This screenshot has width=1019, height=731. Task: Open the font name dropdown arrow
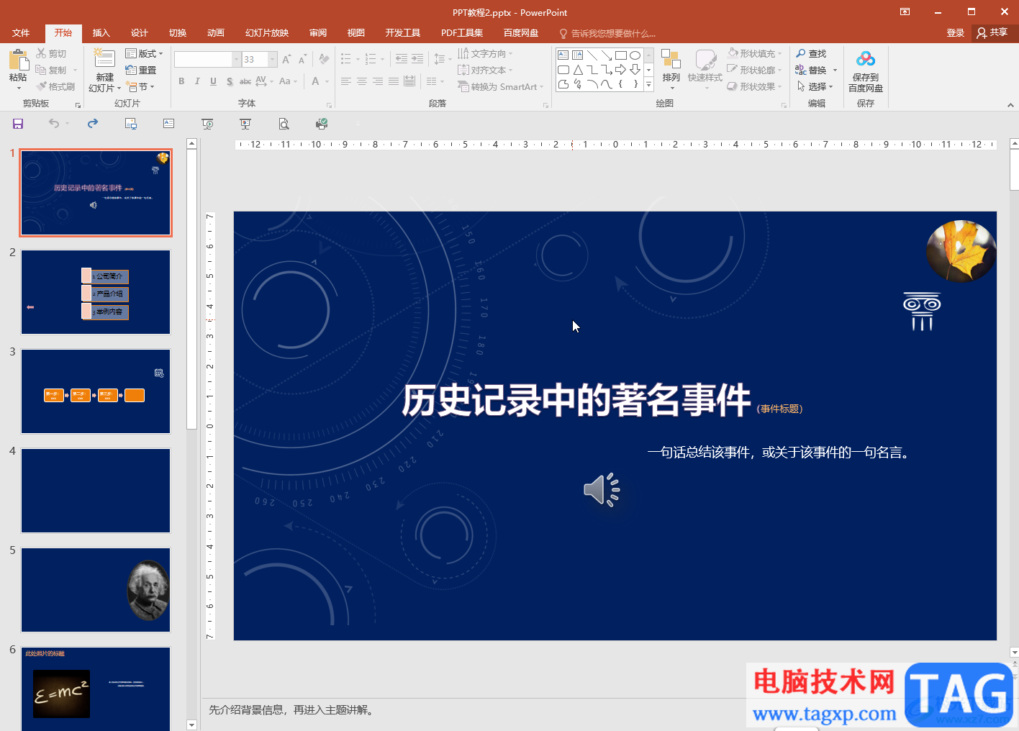(x=236, y=60)
